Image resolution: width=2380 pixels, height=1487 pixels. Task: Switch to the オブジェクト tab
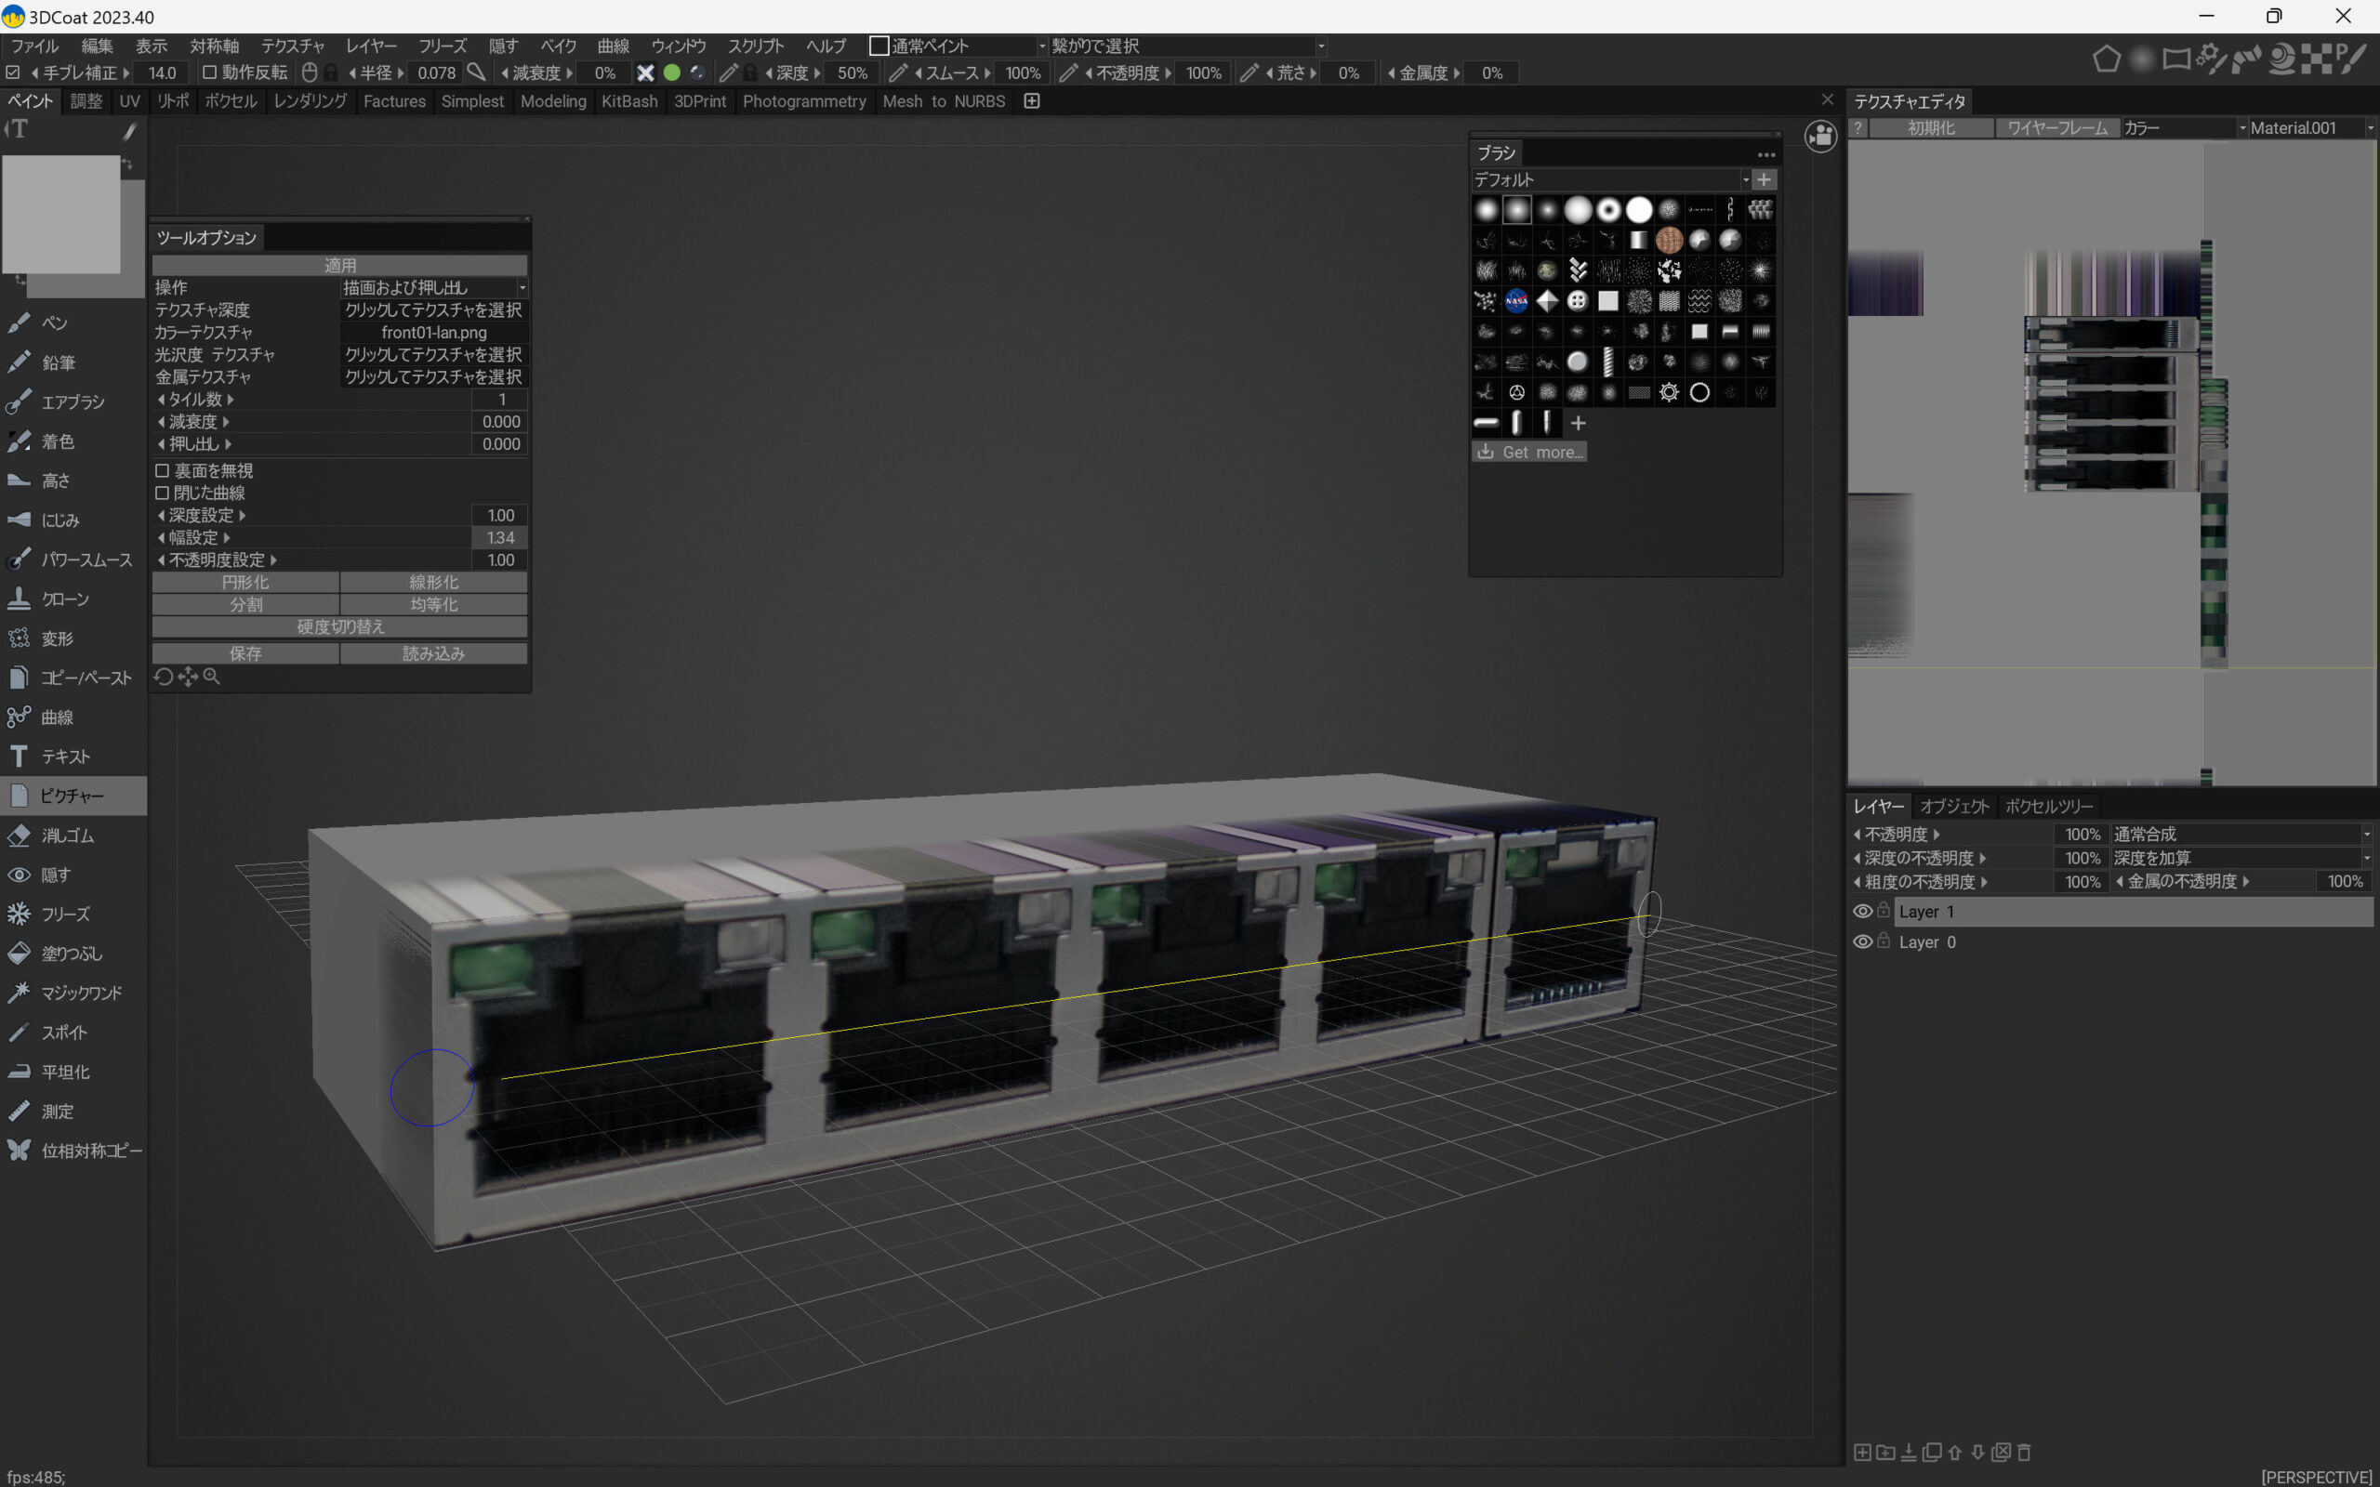click(1953, 807)
